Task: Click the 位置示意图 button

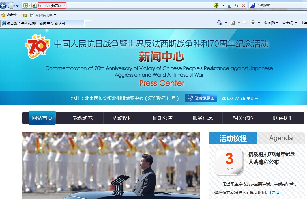Action: pos(201,98)
